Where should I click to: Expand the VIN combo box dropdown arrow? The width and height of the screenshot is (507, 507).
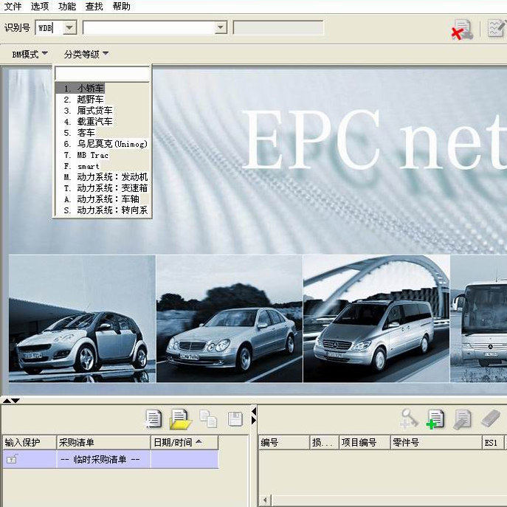(221, 28)
